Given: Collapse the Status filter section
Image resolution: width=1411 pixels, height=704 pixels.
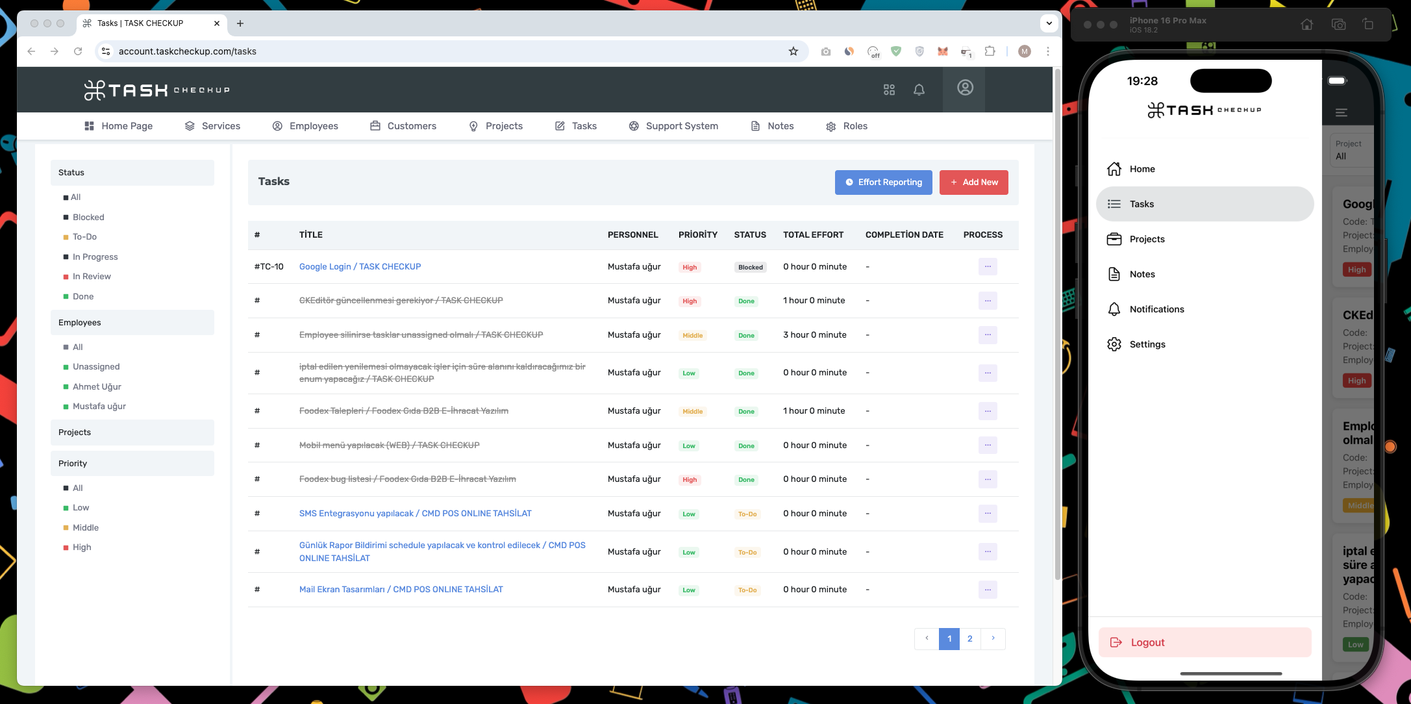Looking at the screenshot, I should click(x=132, y=173).
